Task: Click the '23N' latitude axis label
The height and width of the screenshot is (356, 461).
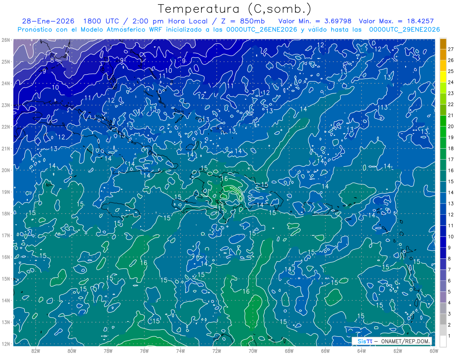Action: [x=6, y=105]
